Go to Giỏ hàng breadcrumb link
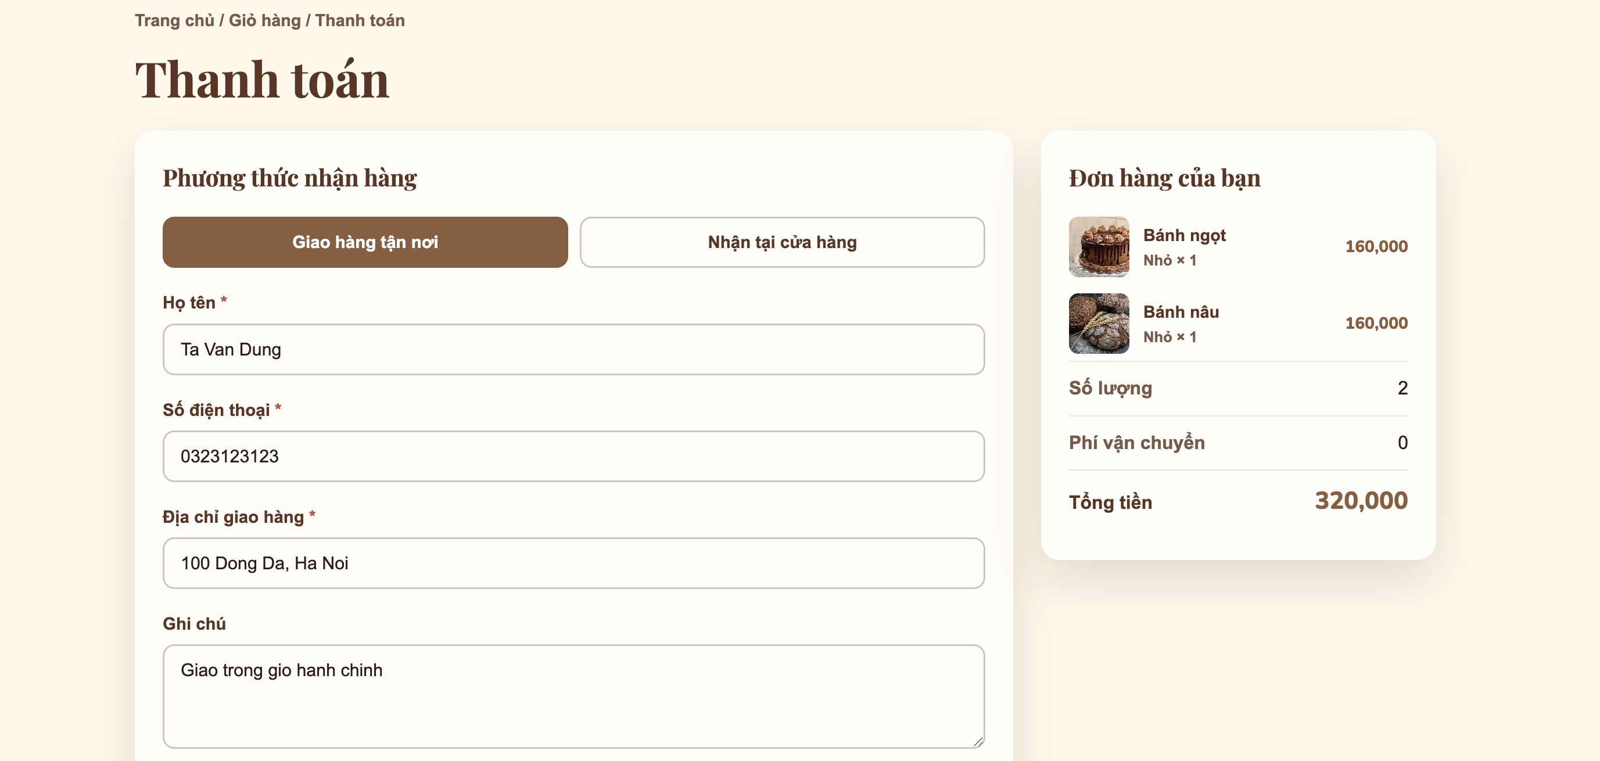Image resolution: width=1600 pixels, height=761 pixels. [x=264, y=20]
